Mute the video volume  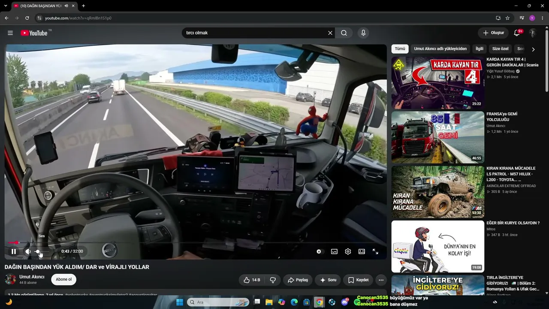tap(27, 251)
